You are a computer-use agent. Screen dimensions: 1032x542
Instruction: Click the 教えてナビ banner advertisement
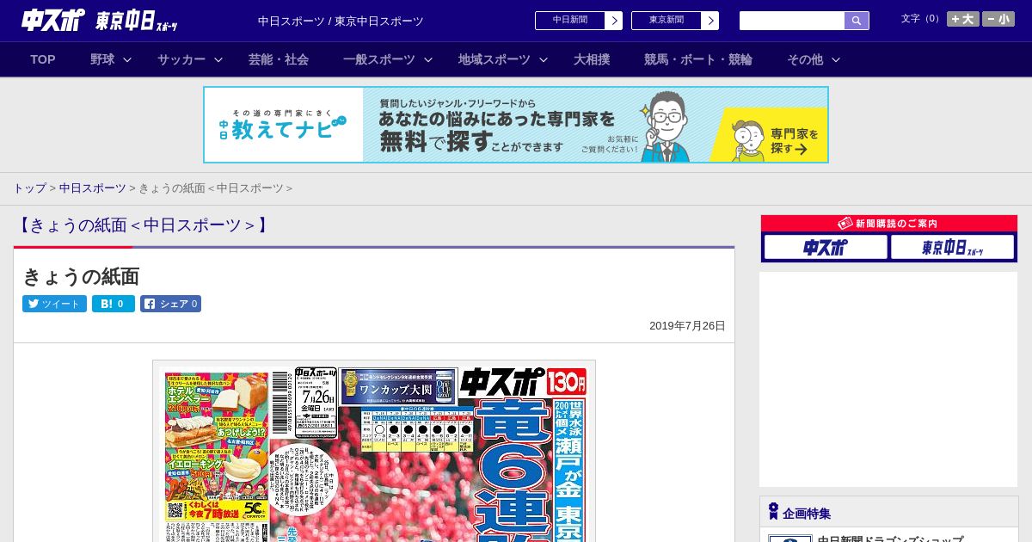[x=516, y=125]
